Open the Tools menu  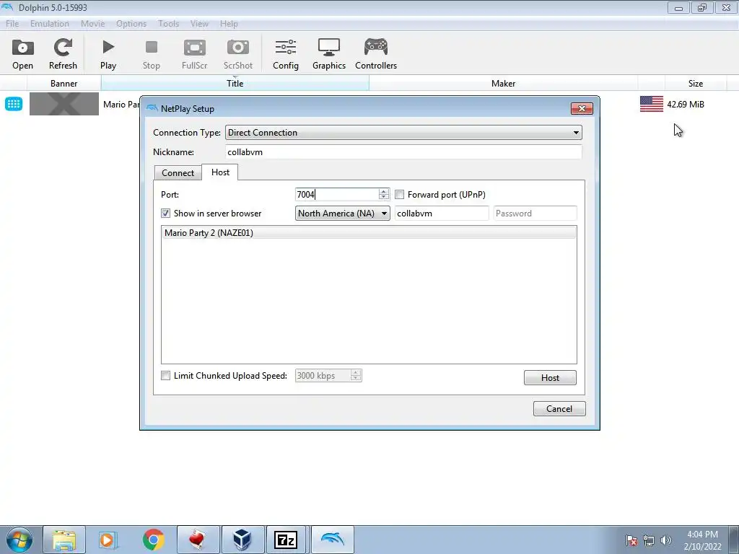tap(168, 24)
